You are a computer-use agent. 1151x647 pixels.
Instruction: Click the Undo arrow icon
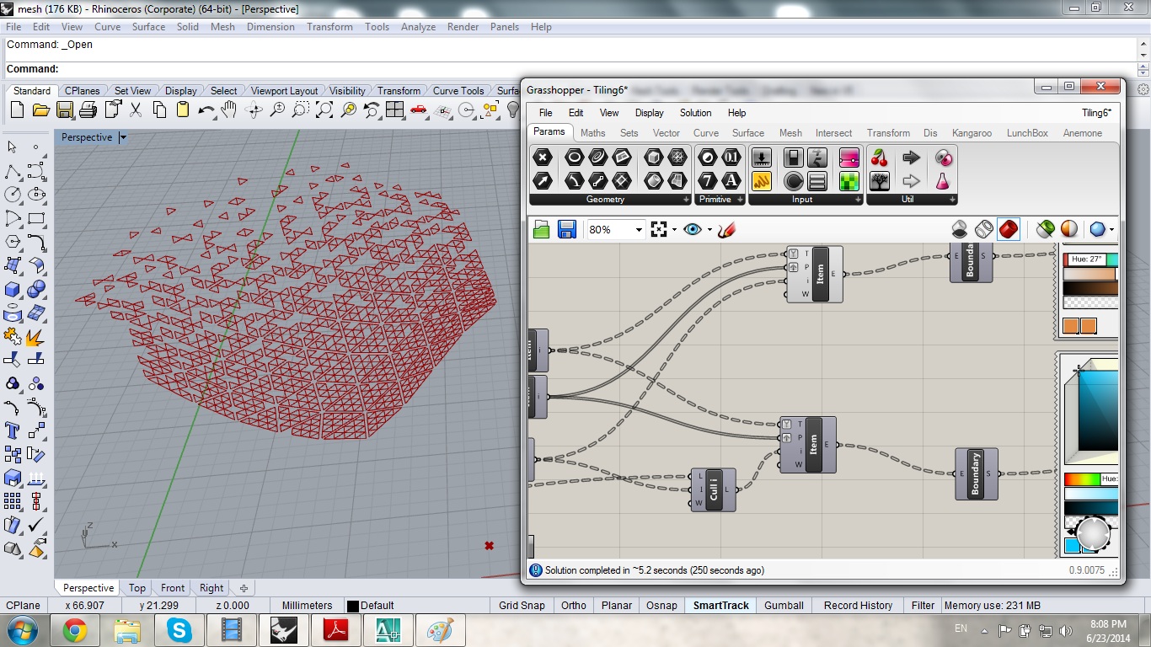pos(206,110)
